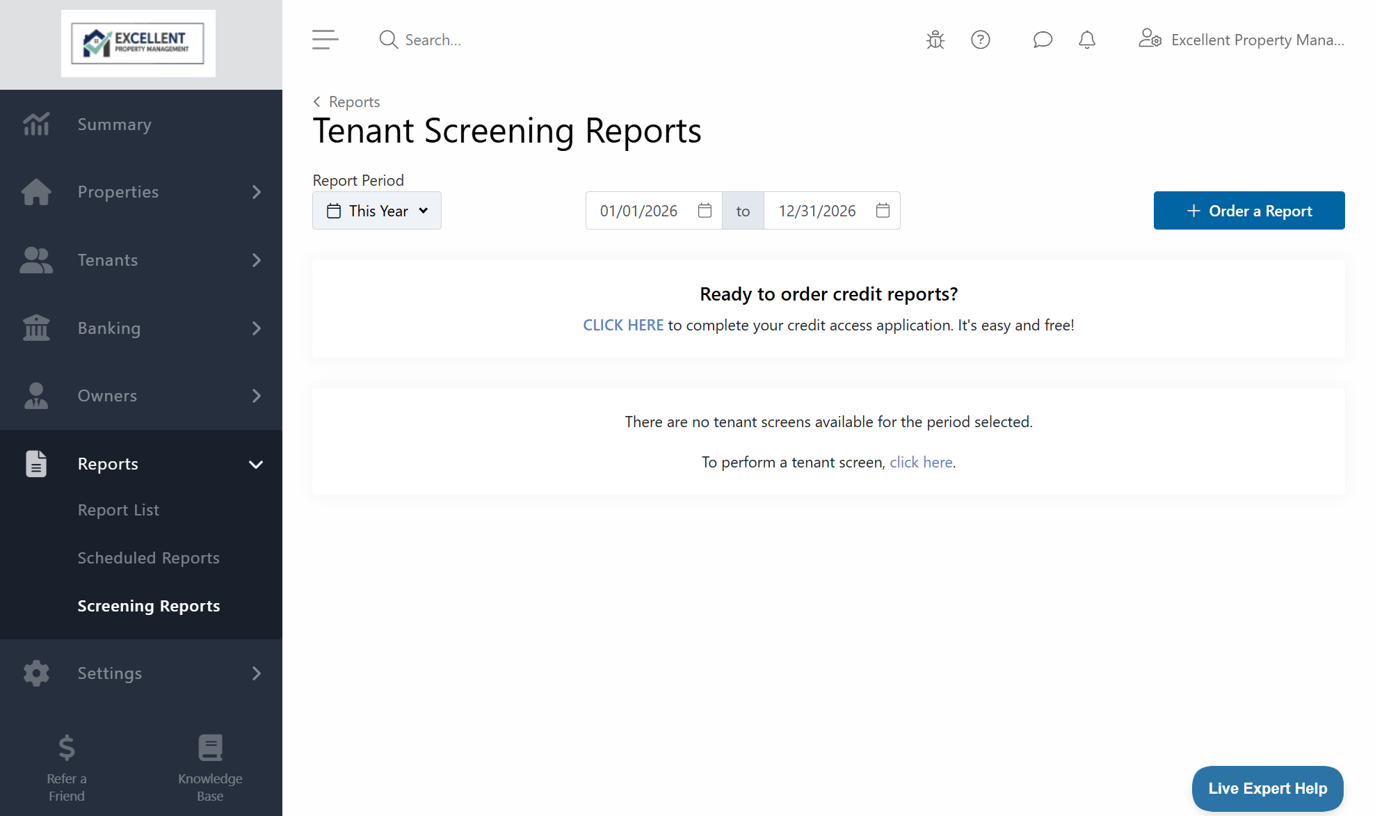Screen dimensions: 1375x816
Task: Click Refer a Friend dollar icon
Action: [67, 748]
